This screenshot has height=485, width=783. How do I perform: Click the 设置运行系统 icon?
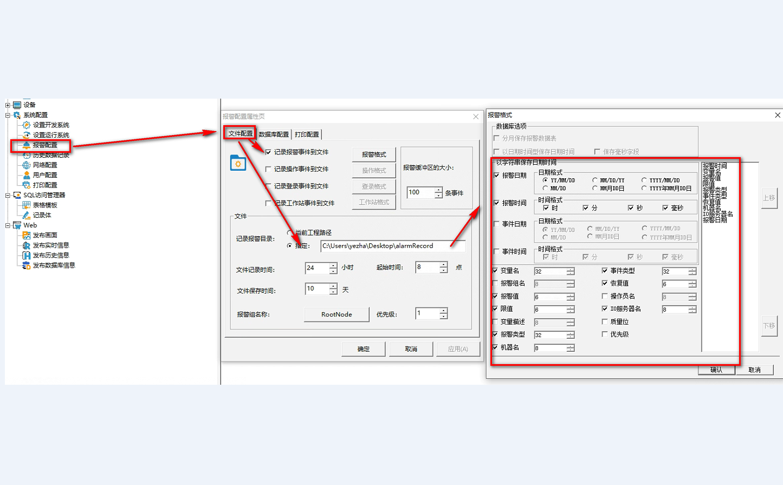point(27,135)
